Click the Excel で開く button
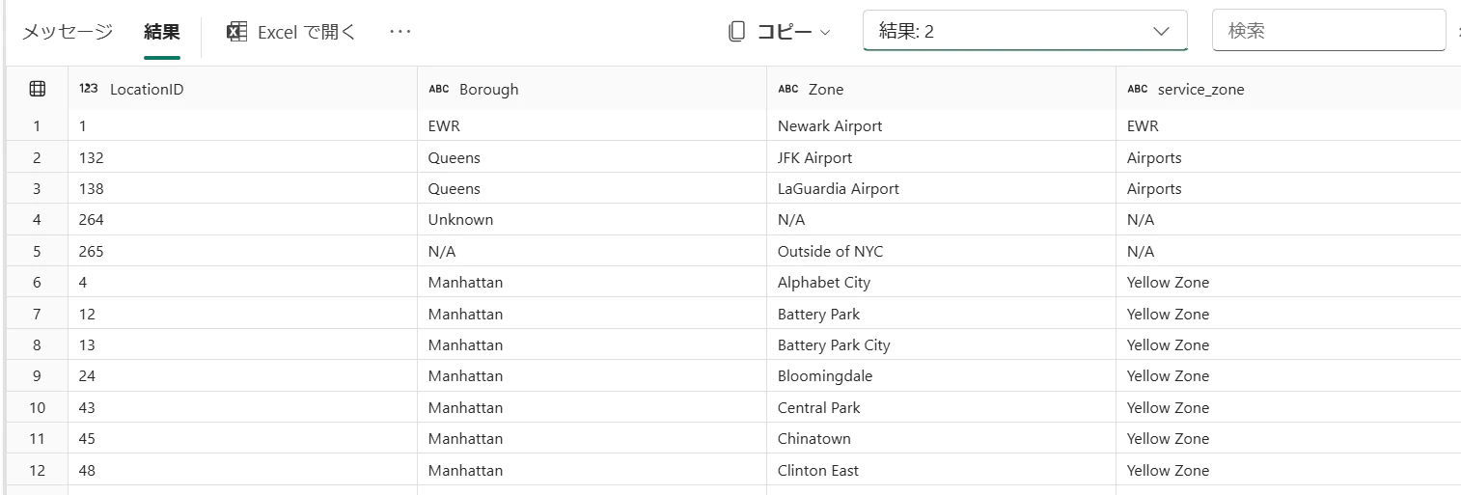Image resolution: width=1461 pixels, height=495 pixels. 291,32
